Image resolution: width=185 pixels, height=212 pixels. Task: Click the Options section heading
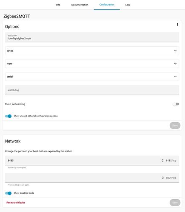[12, 27]
